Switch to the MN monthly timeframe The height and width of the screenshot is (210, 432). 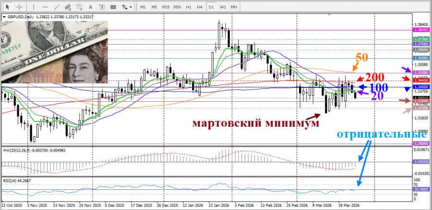pos(234,7)
